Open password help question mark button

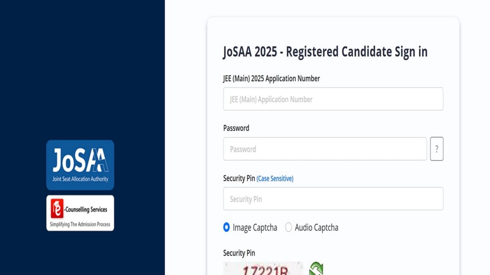click(x=437, y=149)
